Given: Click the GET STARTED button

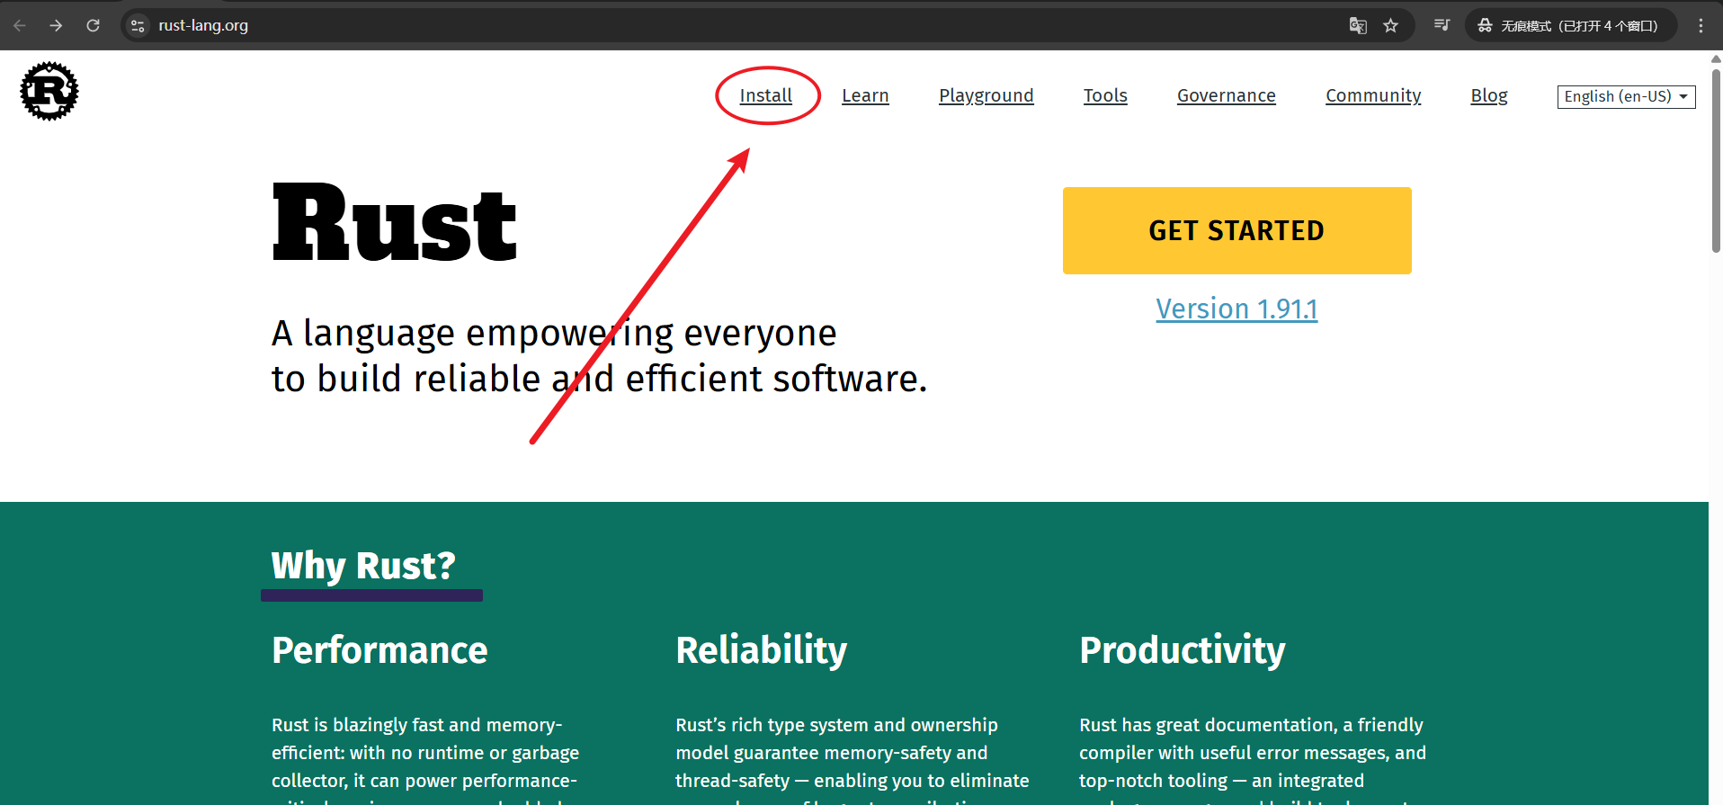Looking at the screenshot, I should [1236, 230].
